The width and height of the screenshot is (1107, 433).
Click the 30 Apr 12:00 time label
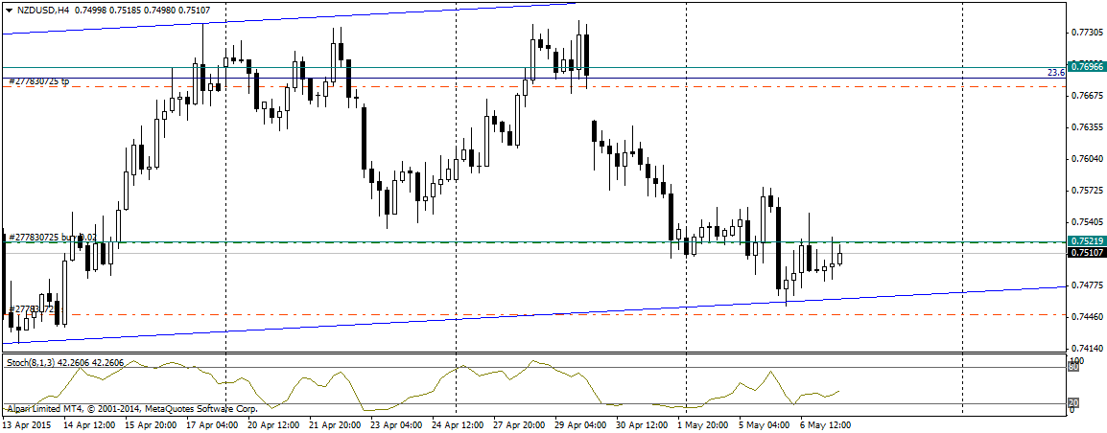point(643,426)
